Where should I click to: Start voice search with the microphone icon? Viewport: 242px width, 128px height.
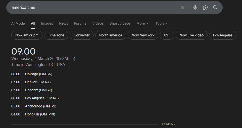(195, 8)
